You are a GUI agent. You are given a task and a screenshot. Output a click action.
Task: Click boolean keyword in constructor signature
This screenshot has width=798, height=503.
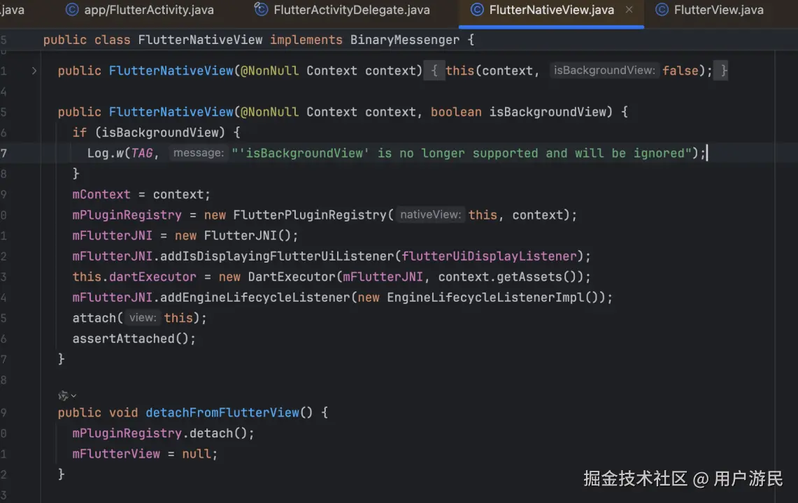456,112
